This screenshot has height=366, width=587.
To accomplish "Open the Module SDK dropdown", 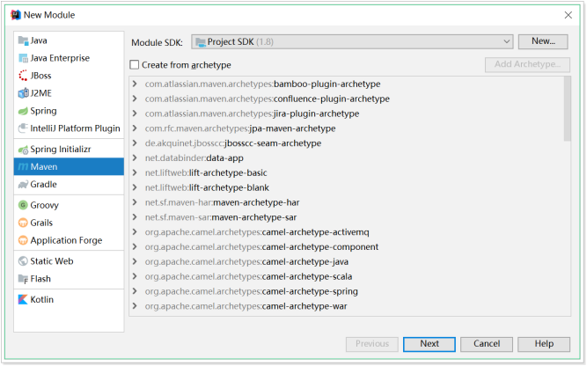I will tap(352, 41).
